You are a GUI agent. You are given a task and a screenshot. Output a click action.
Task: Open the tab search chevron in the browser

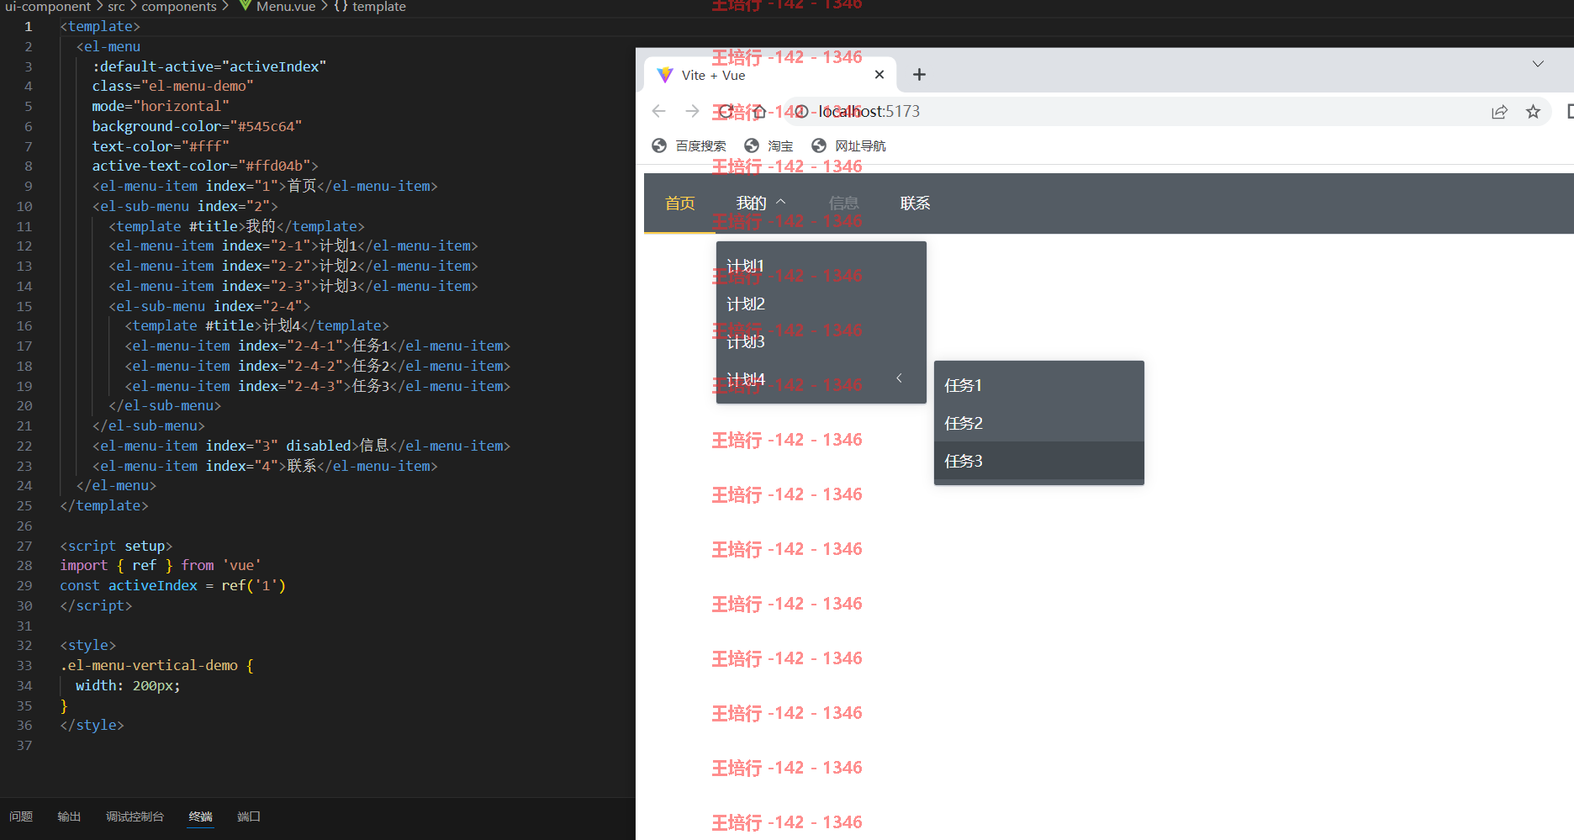coord(1538,64)
